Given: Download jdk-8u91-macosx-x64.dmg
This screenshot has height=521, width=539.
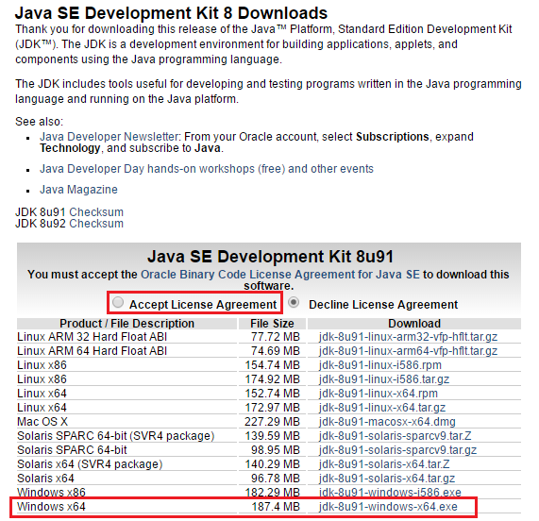Looking at the screenshot, I should [387, 422].
